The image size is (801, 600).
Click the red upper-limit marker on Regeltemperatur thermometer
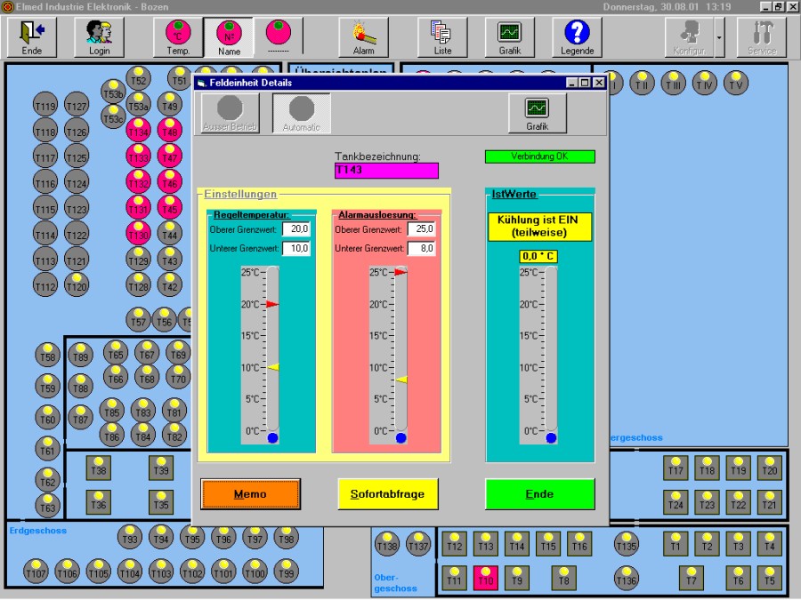(x=272, y=304)
